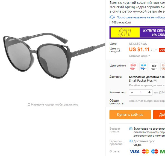Open the view title in English link
Screen dimensions: 165x156
[141, 17]
